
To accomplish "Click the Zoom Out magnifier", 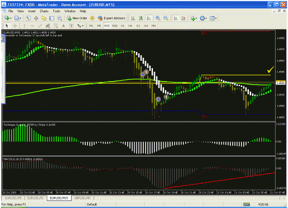I will pyautogui.click(x=166, y=18).
